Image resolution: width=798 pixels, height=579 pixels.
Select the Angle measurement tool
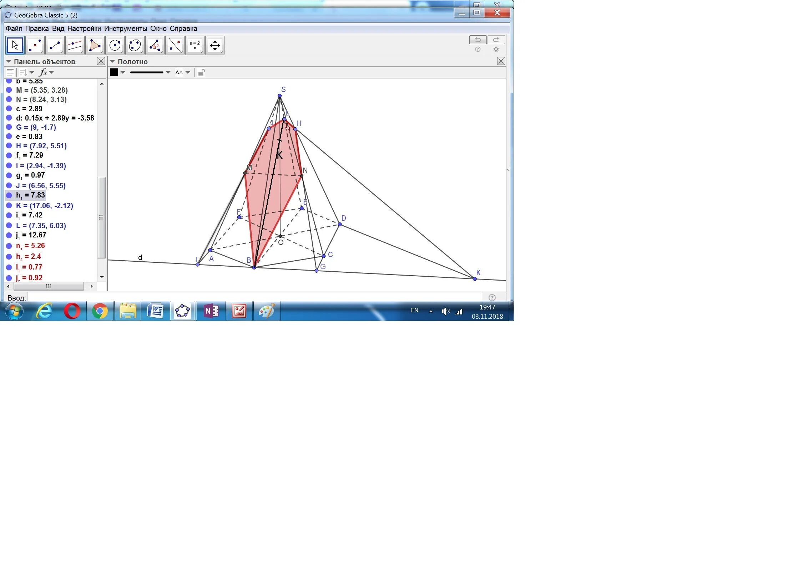pos(155,45)
